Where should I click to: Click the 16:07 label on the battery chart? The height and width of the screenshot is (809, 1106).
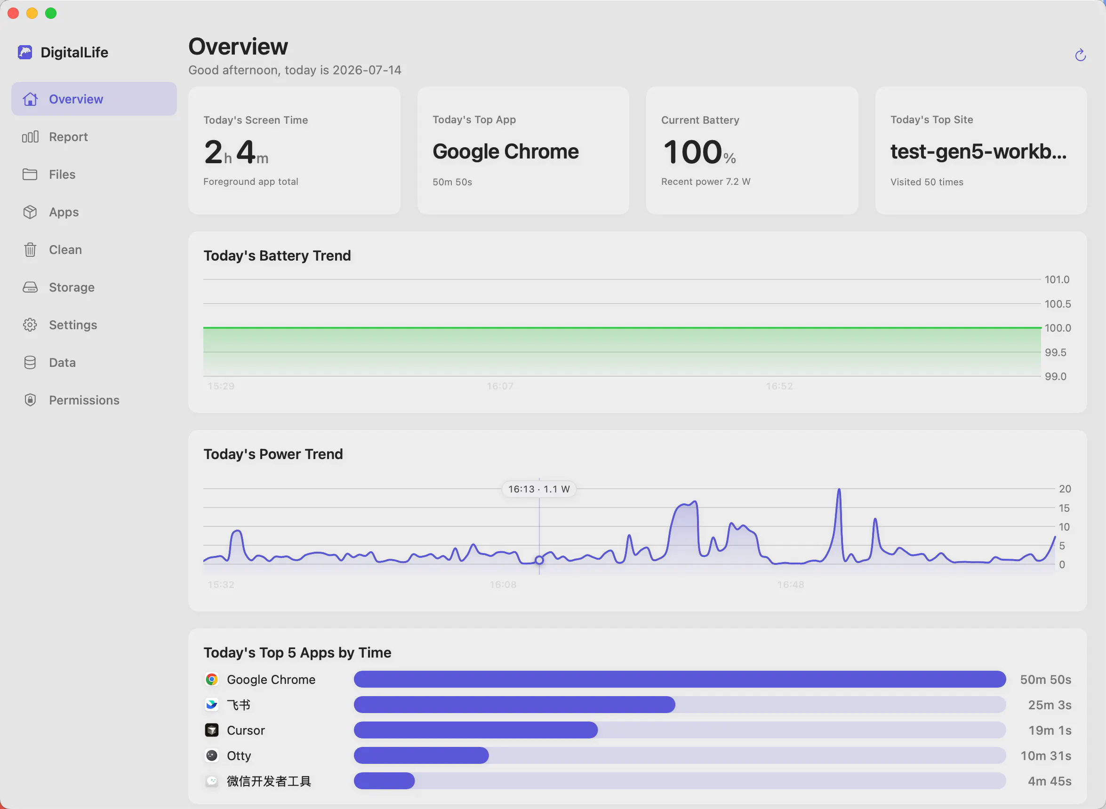click(x=500, y=386)
